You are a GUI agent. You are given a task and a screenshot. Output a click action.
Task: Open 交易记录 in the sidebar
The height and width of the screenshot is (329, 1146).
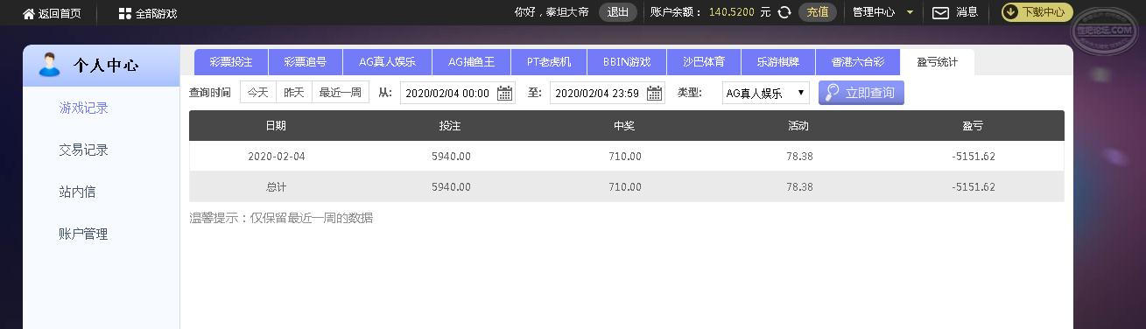(x=83, y=150)
